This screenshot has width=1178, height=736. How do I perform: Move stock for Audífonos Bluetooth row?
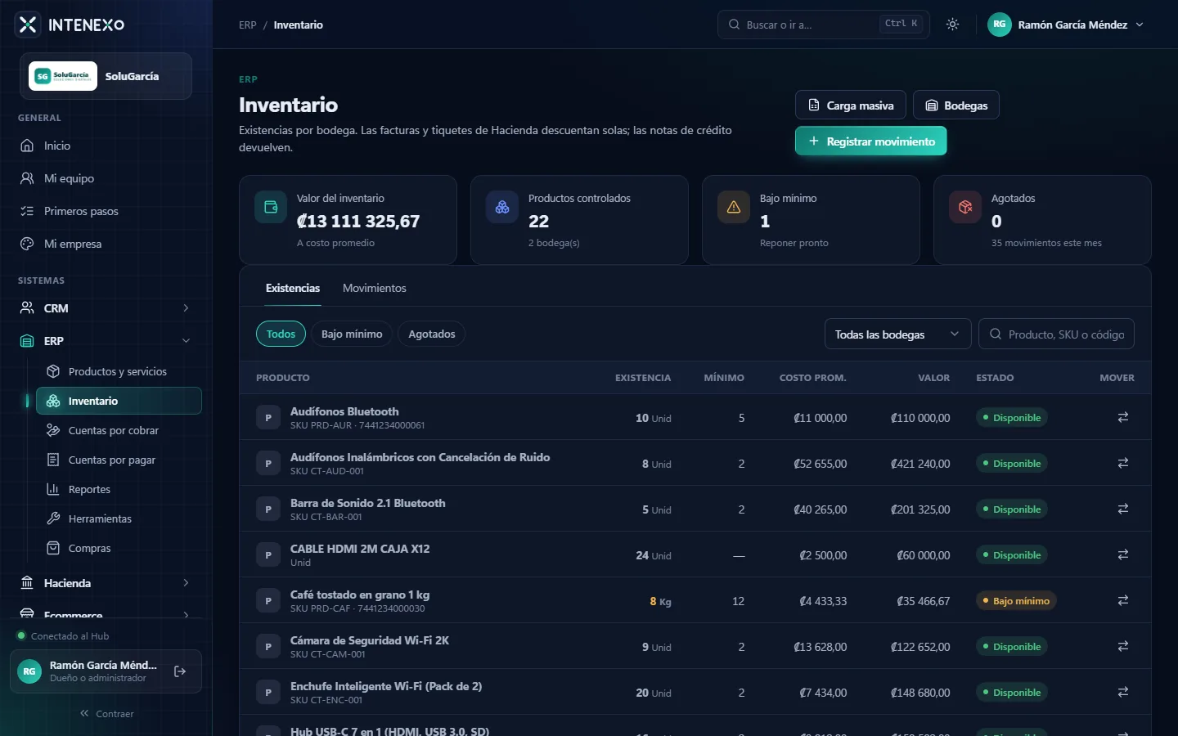pos(1123,417)
